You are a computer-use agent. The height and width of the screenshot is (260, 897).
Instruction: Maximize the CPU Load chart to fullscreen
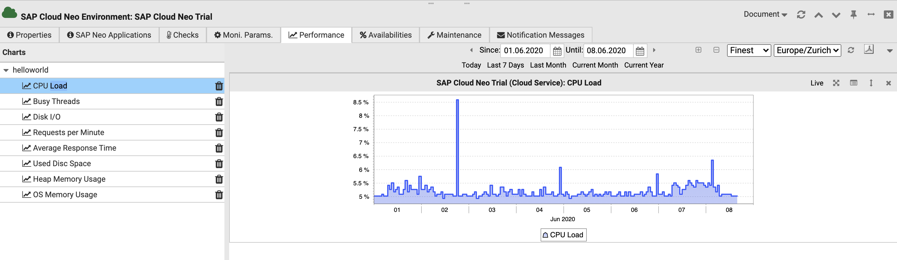[x=836, y=83]
